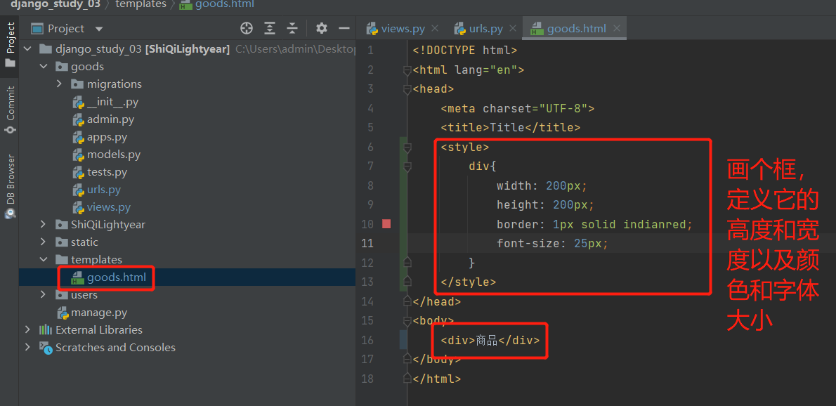Screen dimensions: 836x406
Task: Close the goods.html editor tab
Action: pyautogui.click(x=617, y=29)
